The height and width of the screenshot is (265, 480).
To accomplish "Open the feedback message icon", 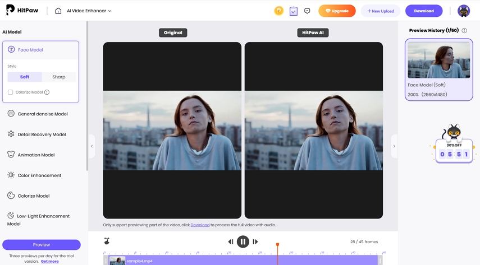I will tap(307, 11).
